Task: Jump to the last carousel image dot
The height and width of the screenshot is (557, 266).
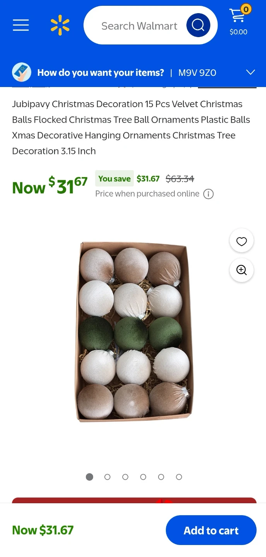Action: point(179,477)
